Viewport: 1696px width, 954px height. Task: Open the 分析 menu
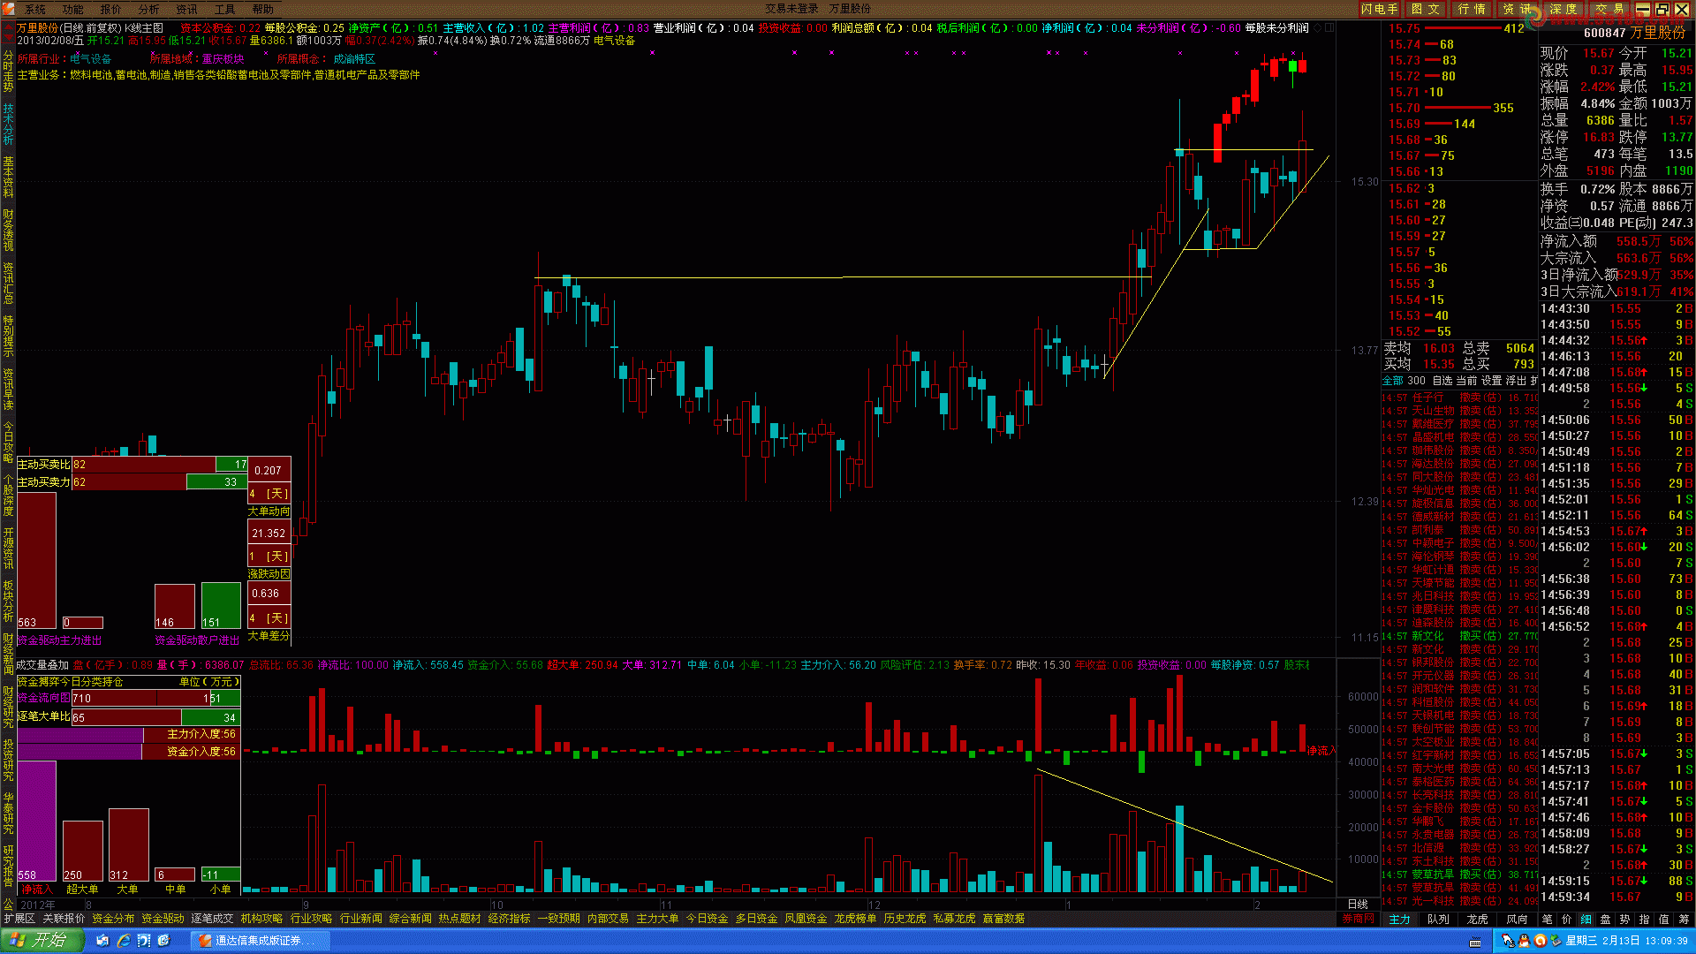tap(149, 9)
